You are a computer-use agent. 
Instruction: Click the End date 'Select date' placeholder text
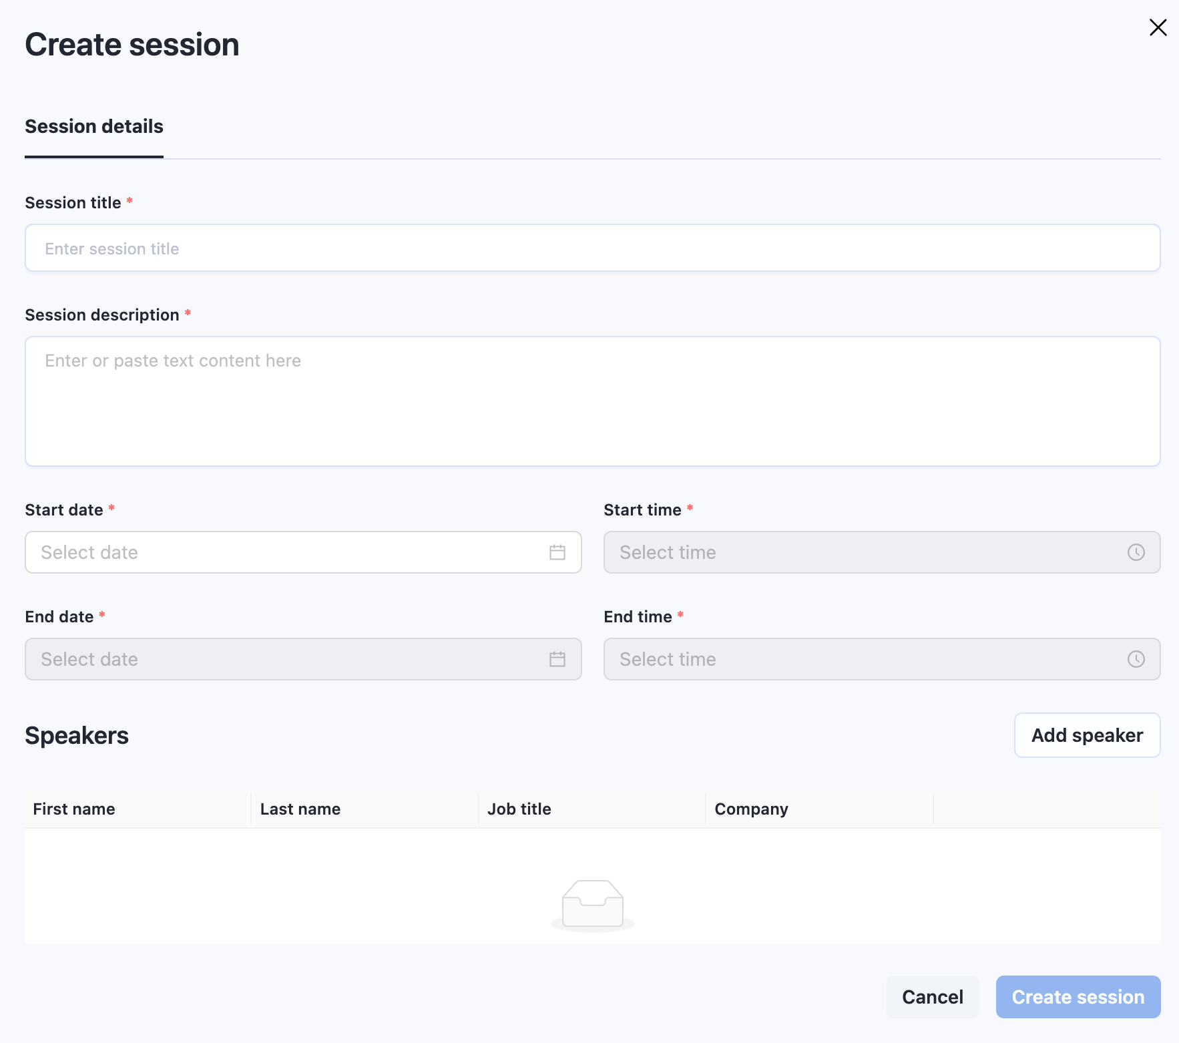(x=89, y=660)
